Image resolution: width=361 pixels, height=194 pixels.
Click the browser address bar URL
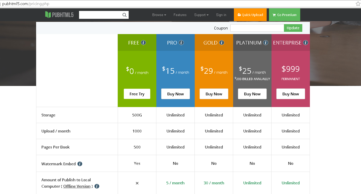point(26,4)
